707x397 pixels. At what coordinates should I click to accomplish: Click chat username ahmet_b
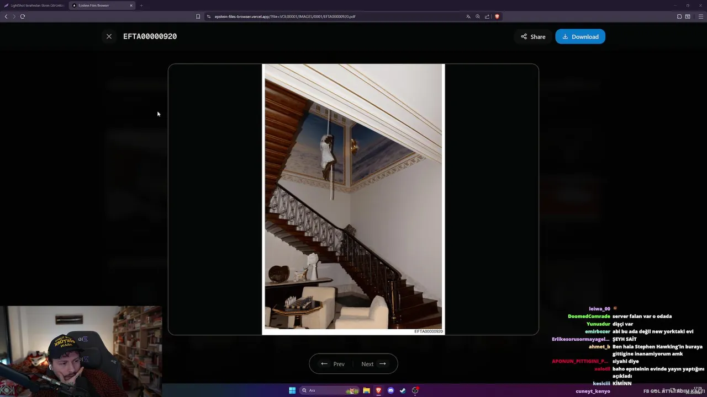pyautogui.click(x=599, y=347)
